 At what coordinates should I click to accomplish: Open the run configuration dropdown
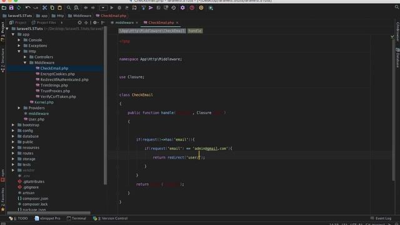point(103,8)
